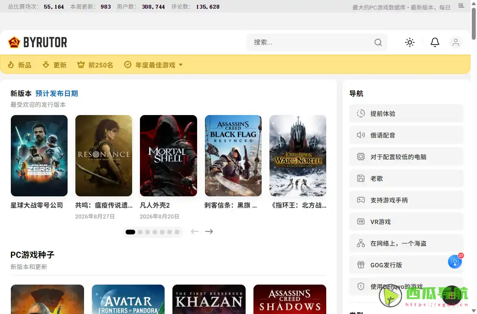Click the 星球大战零号公司 title
The height and width of the screenshot is (314, 477).
click(37, 205)
